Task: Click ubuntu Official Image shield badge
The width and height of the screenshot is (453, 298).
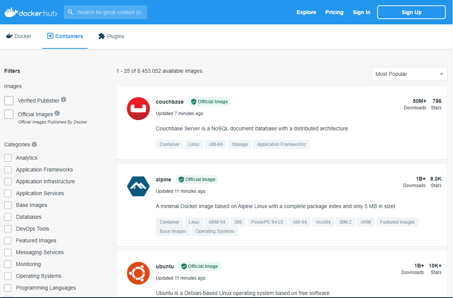Action: pyautogui.click(x=200, y=266)
